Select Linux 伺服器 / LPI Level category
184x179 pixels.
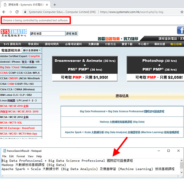21,101
